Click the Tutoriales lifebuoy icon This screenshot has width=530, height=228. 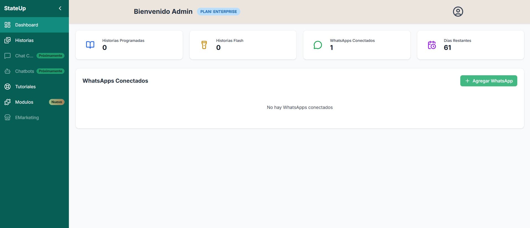click(x=7, y=87)
